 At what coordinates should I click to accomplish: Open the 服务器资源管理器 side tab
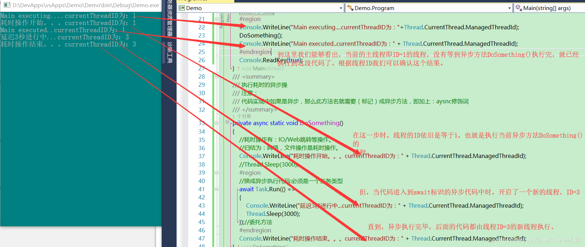pos(170,18)
